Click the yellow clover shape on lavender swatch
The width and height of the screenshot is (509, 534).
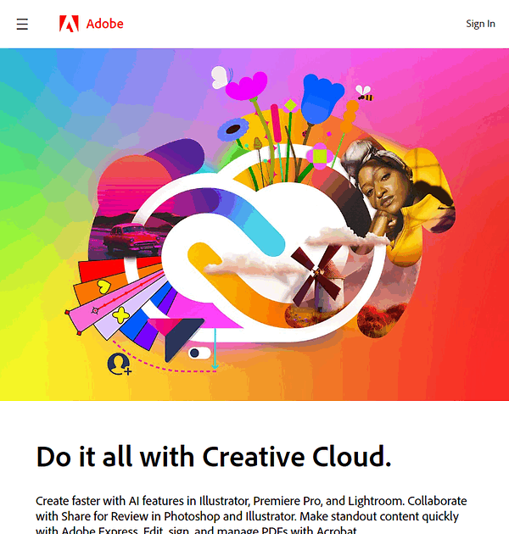tap(121, 315)
